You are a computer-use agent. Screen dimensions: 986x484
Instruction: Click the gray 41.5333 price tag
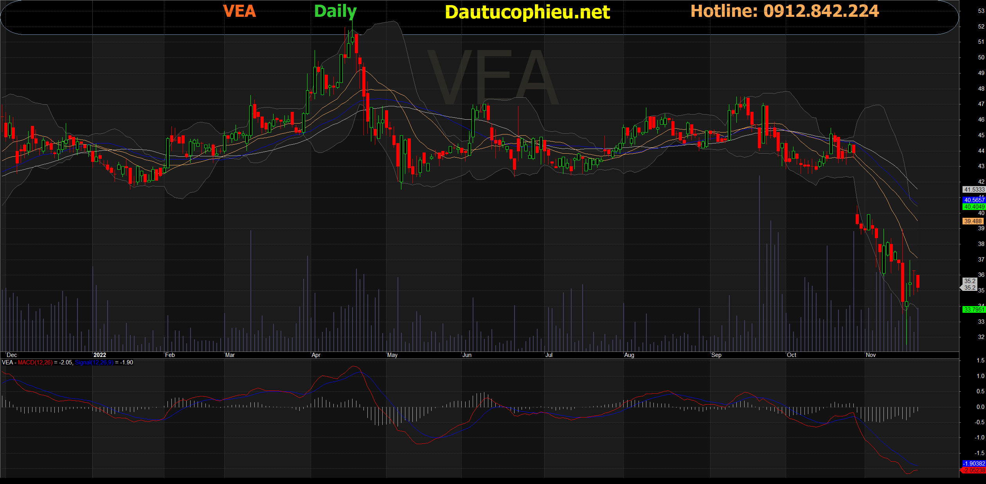click(973, 189)
